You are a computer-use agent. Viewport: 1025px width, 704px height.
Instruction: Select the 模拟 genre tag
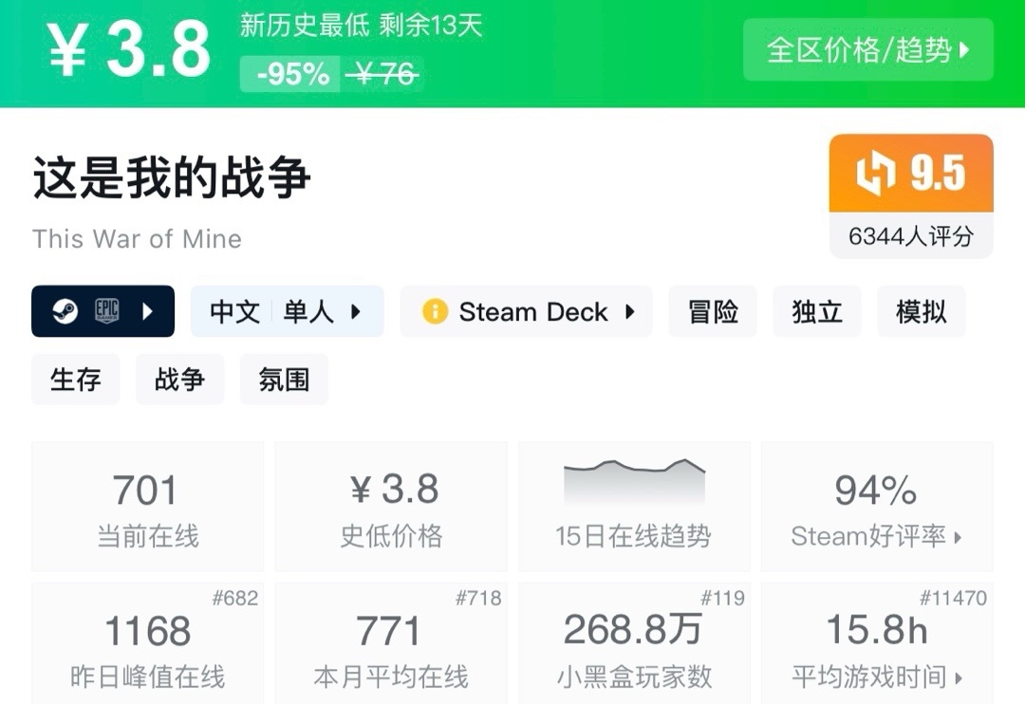click(x=921, y=311)
